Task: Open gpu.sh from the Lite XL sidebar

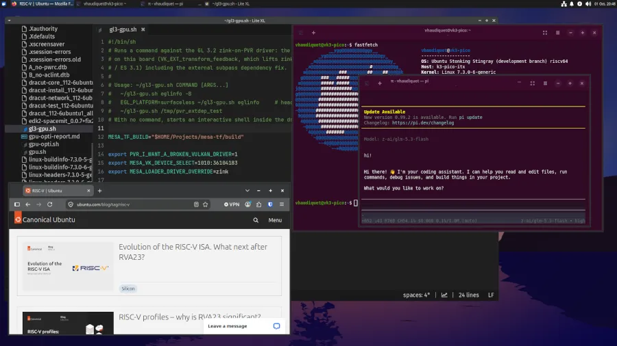Action: (x=37, y=152)
